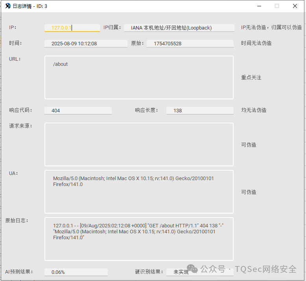The height and width of the screenshot is (281, 306).
Task: Click the empty 请求来源 text box
Action: click(139, 144)
